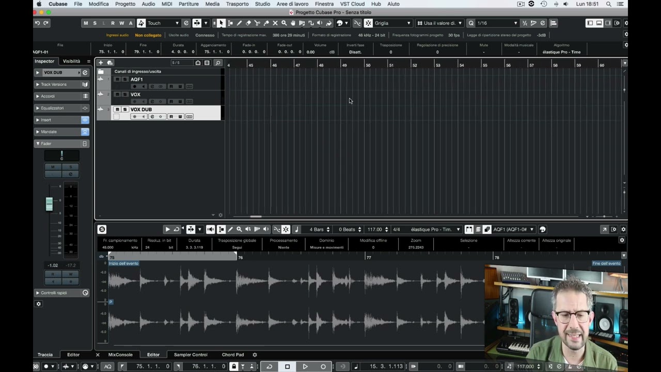Open élastique Pro algorithm dropdown in editor
Viewport: 661px width, 372px height.
tap(435, 229)
